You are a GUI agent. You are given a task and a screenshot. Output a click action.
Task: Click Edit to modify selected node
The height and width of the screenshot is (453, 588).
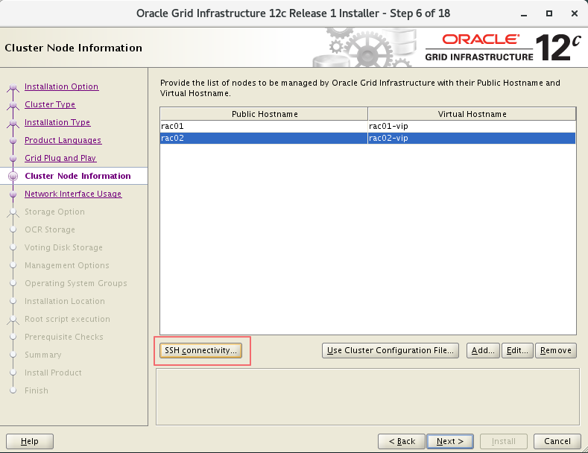[x=517, y=350]
